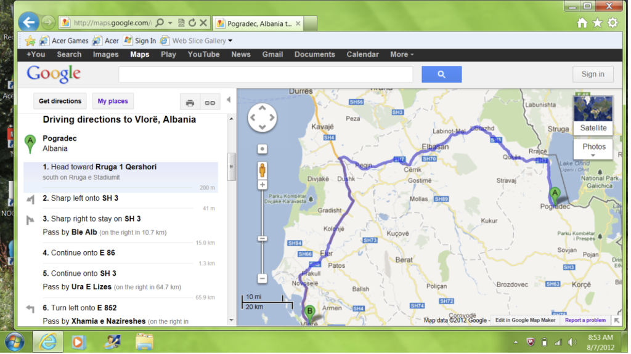Open a new blank tab

click(311, 23)
